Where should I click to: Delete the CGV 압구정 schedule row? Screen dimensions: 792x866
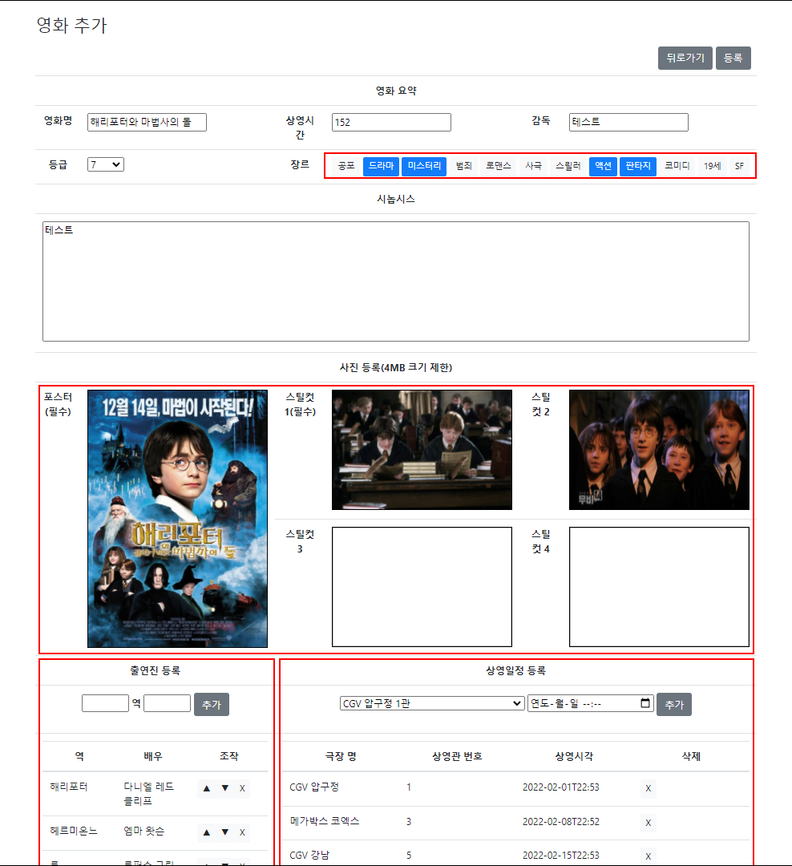(649, 788)
